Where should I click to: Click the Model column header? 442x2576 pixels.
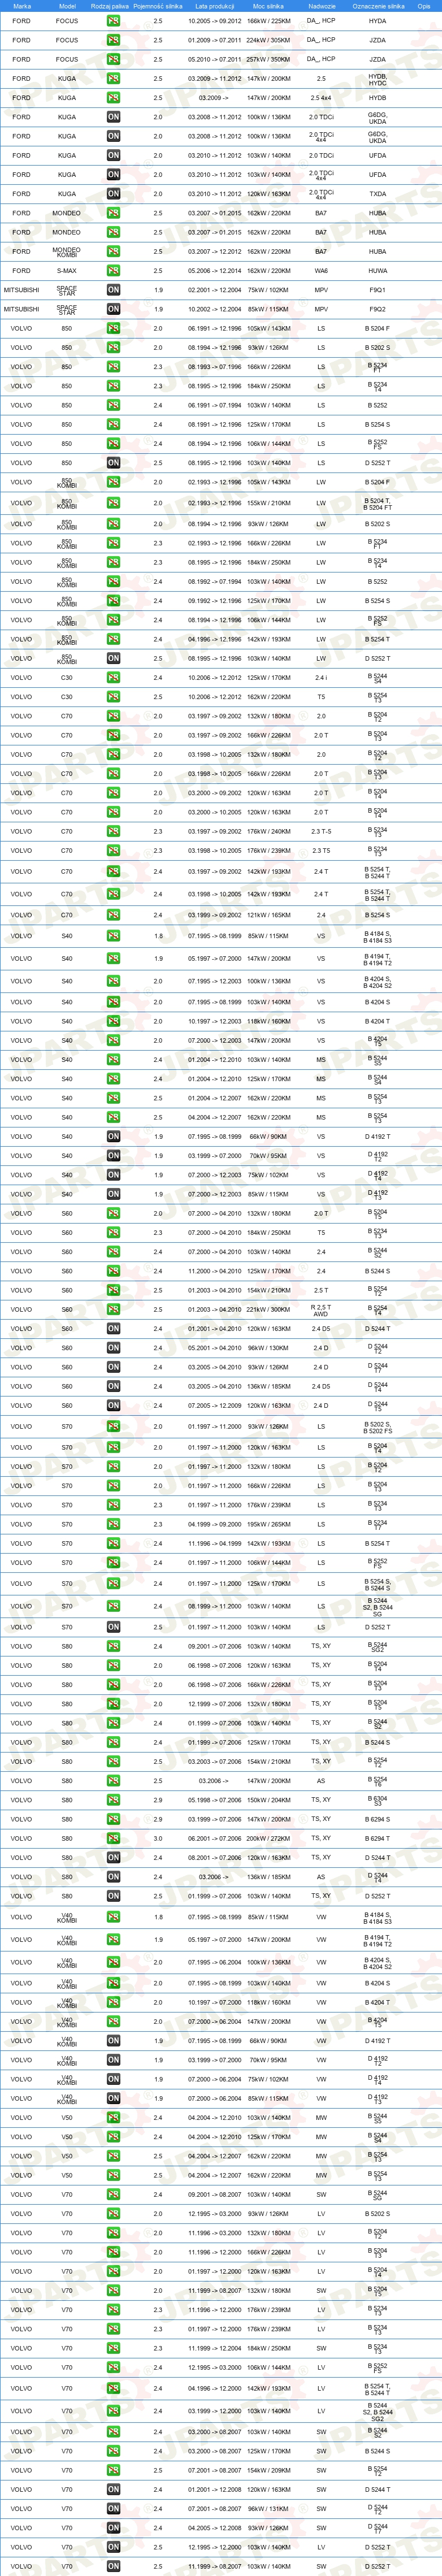point(67,6)
